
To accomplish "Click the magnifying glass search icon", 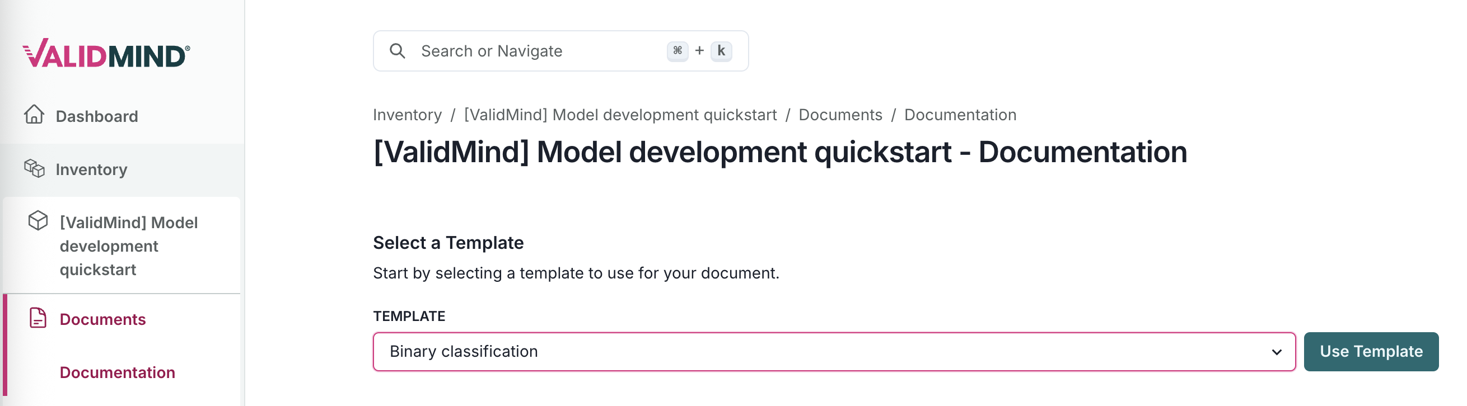I will click(399, 50).
